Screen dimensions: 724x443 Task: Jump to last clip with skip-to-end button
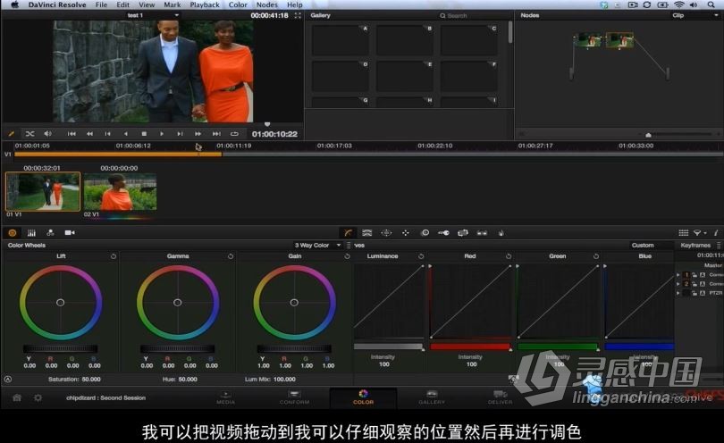[x=216, y=134]
